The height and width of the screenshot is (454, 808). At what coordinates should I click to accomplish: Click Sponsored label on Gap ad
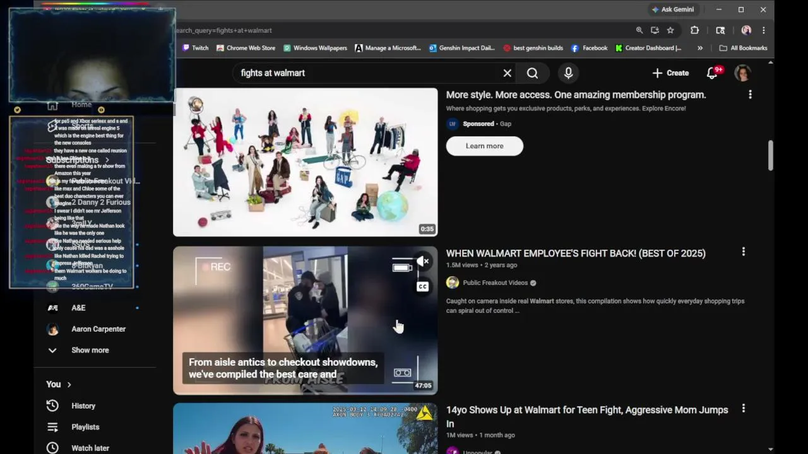coord(478,124)
